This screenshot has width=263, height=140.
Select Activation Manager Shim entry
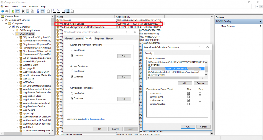pos(36,72)
